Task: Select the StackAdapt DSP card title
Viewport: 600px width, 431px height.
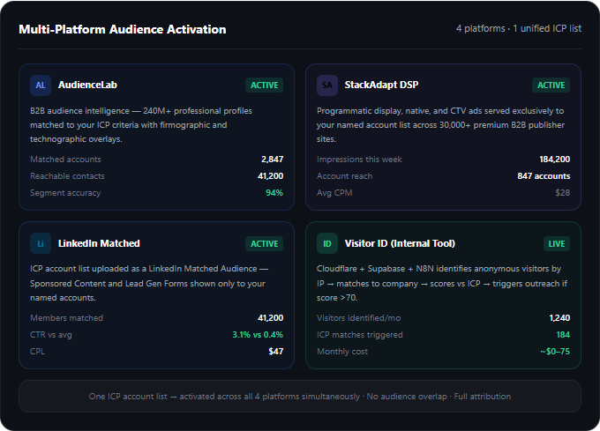Action: coord(381,85)
